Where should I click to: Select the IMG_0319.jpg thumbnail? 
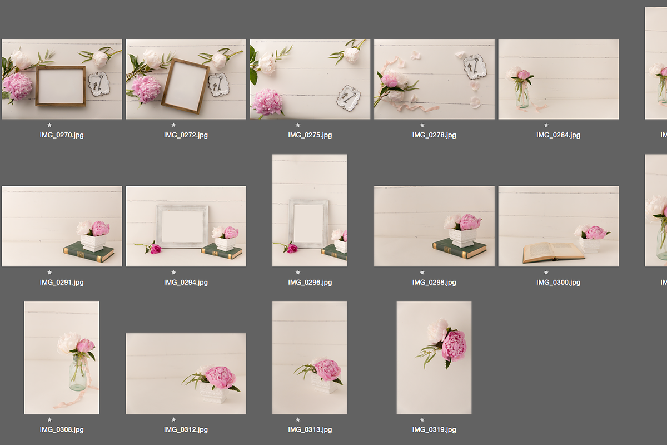tap(434, 358)
